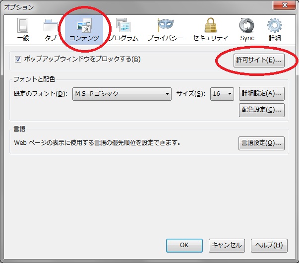Open help via ヘルプ button

[x=269, y=245]
